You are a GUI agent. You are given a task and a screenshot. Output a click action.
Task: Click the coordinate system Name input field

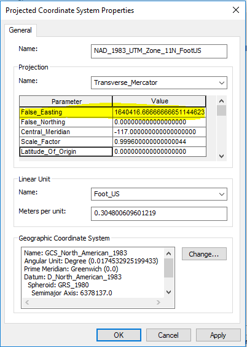pos(159,51)
